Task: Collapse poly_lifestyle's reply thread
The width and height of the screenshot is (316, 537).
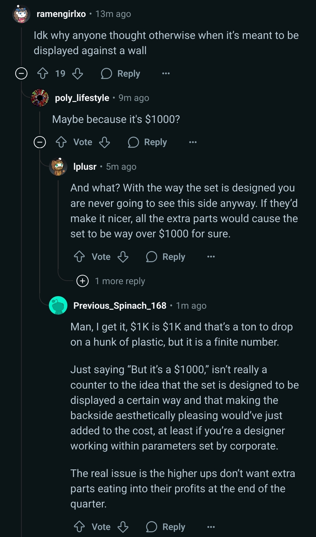Action: click(x=40, y=142)
